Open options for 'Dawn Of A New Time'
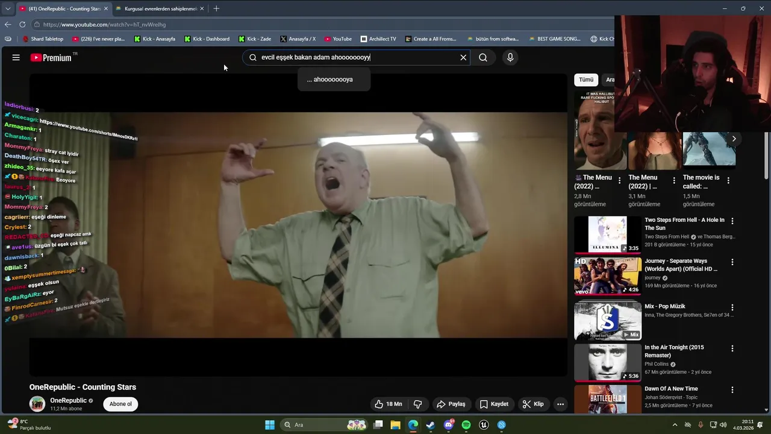Screen dimensions: 771x434 732,389
